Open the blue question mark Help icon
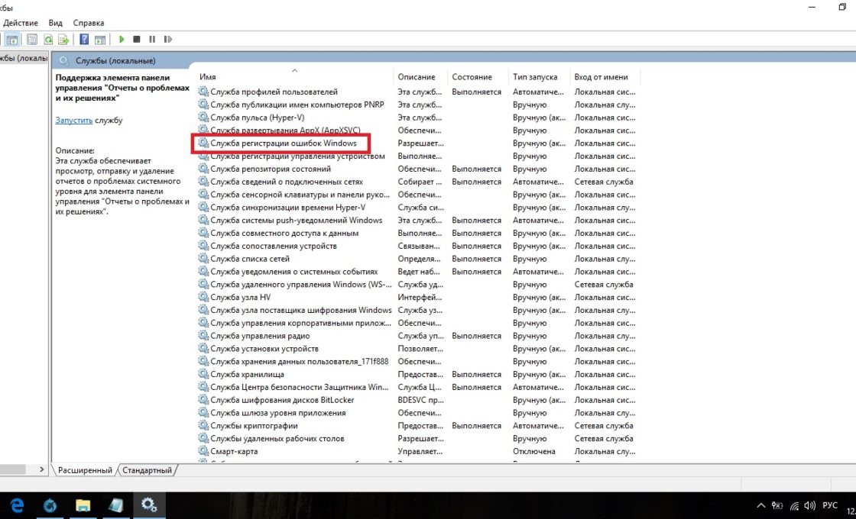This screenshot has width=856, height=519. (84, 39)
